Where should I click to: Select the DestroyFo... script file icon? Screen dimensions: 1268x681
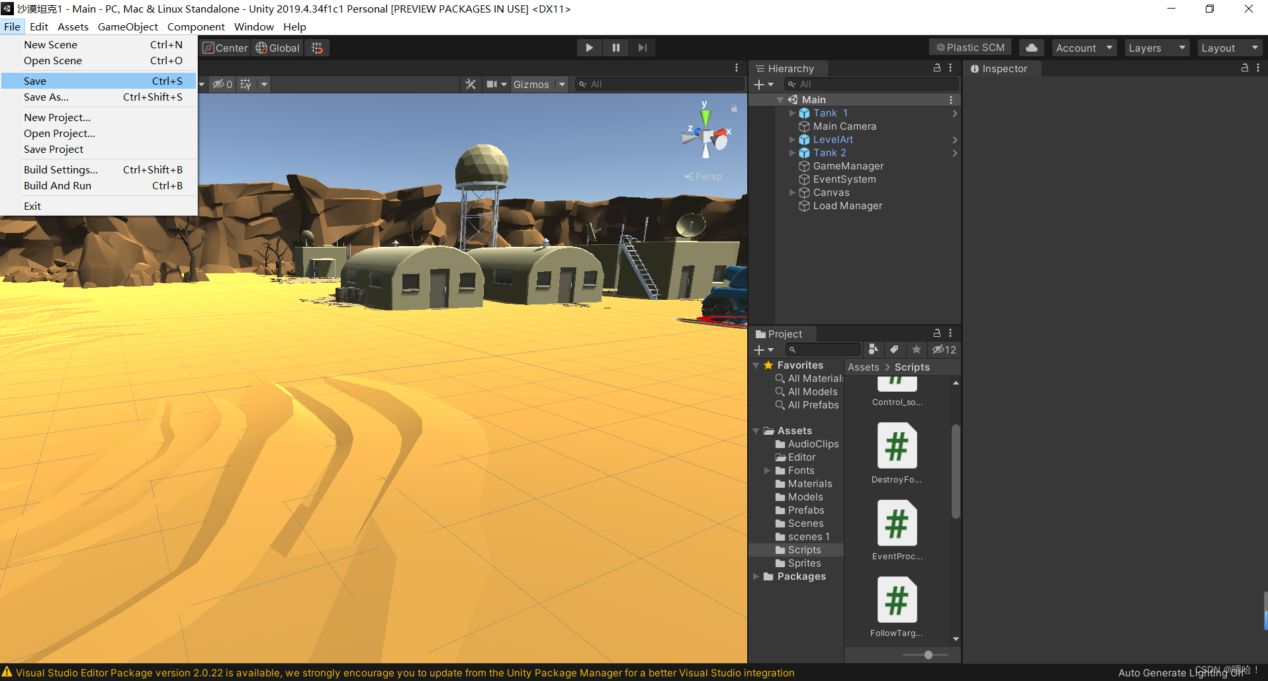click(x=897, y=446)
